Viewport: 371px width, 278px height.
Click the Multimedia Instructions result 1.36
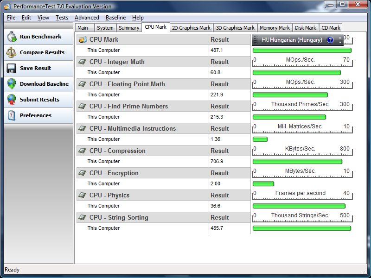[216, 139]
